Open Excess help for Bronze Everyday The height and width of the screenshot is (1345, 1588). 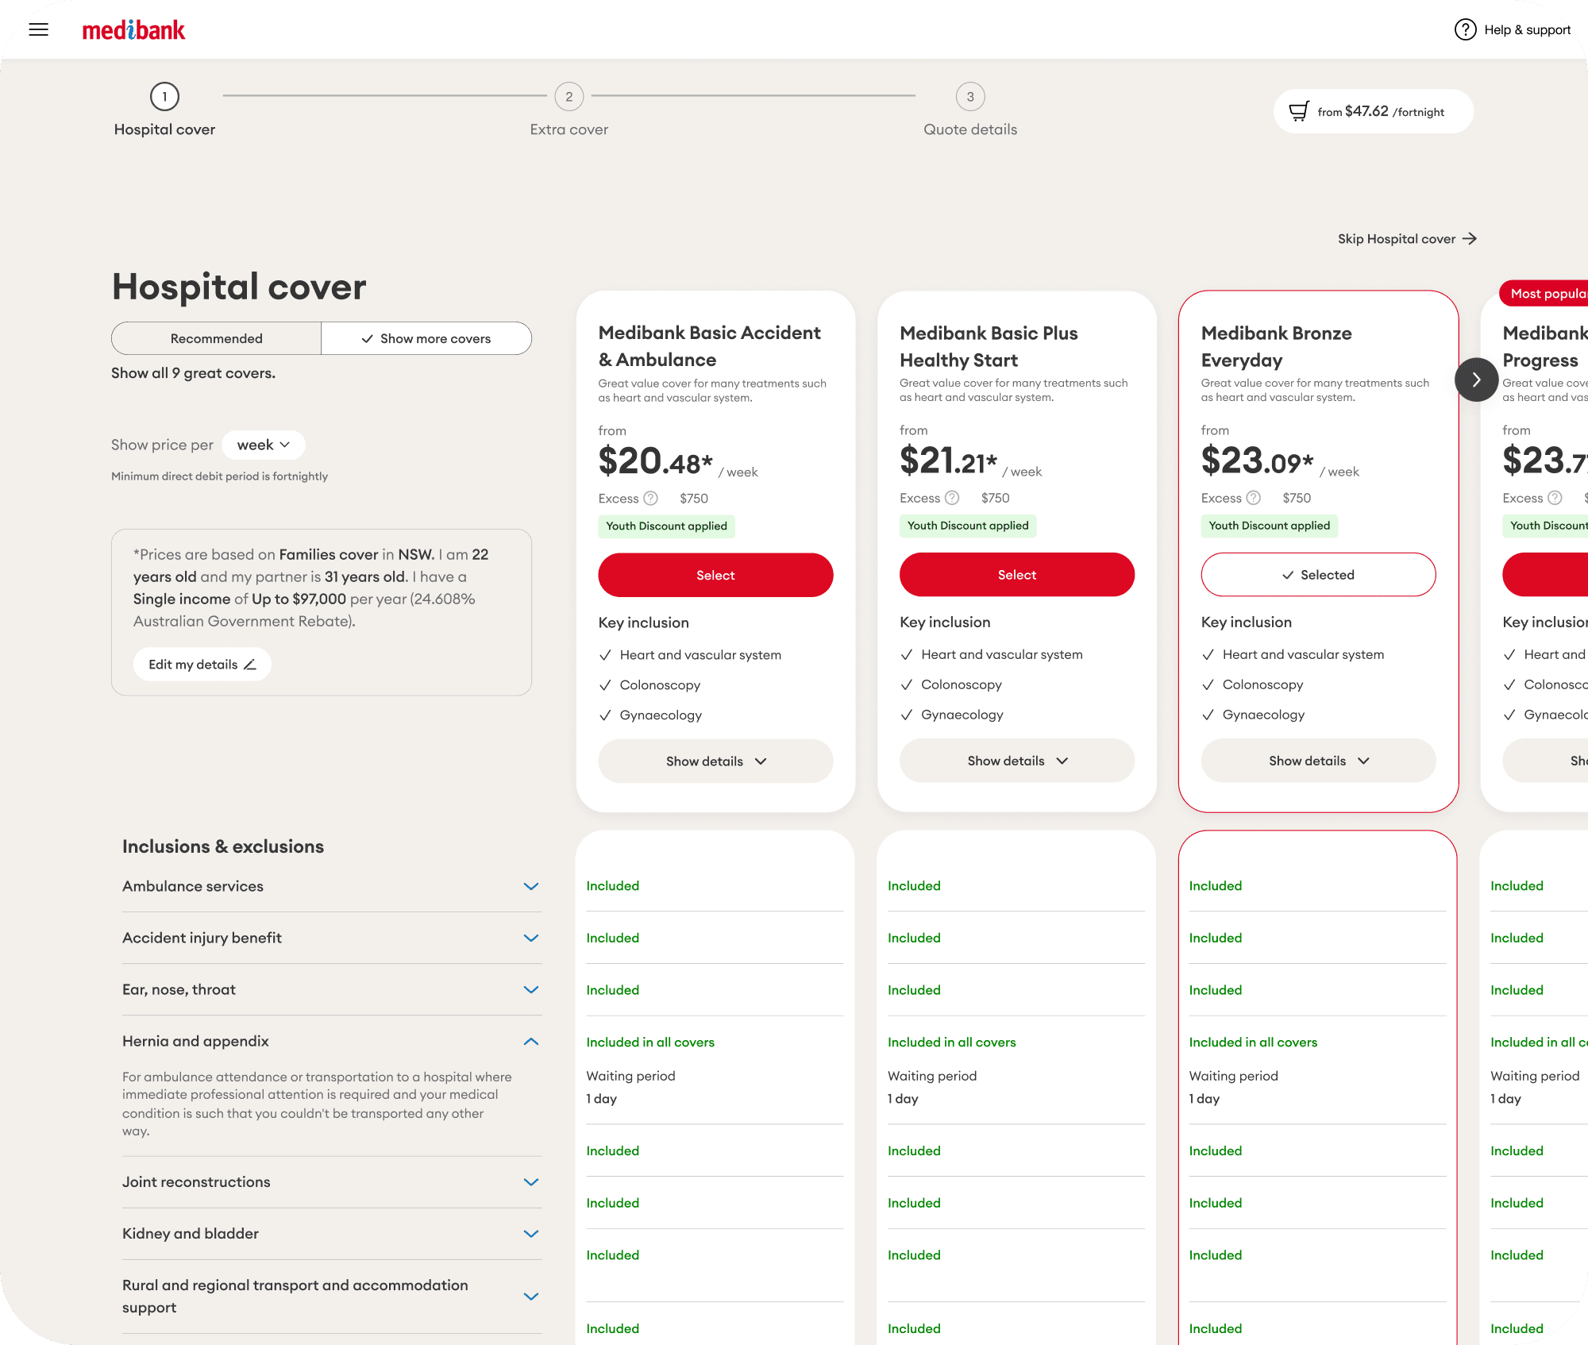point(1253,498)
